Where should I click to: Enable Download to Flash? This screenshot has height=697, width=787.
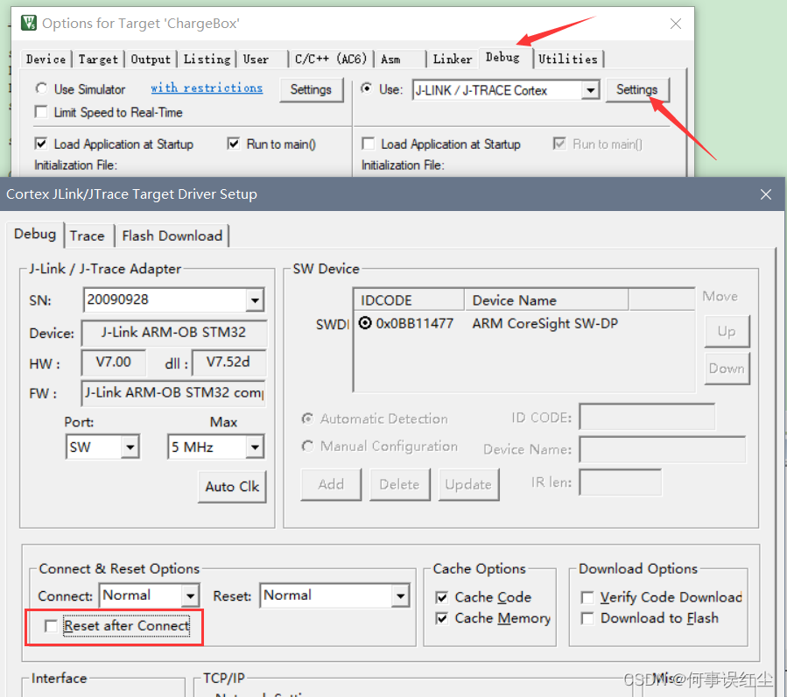(587, 618)
